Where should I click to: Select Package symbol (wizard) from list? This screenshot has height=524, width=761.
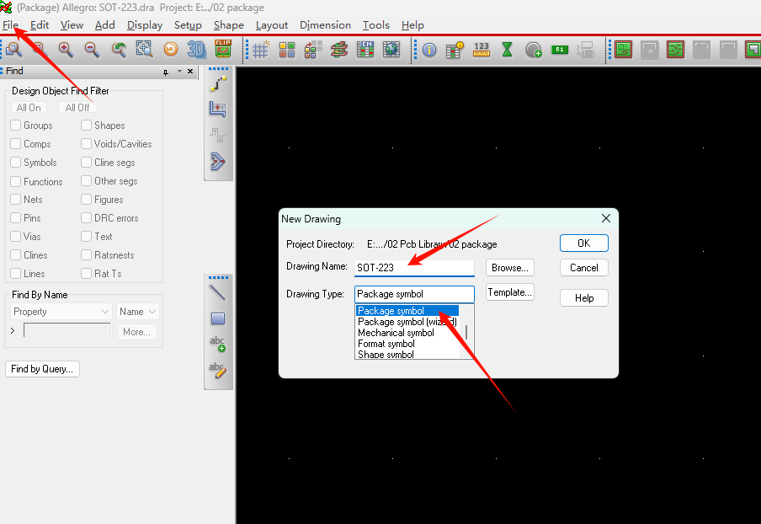coord(407,322)
